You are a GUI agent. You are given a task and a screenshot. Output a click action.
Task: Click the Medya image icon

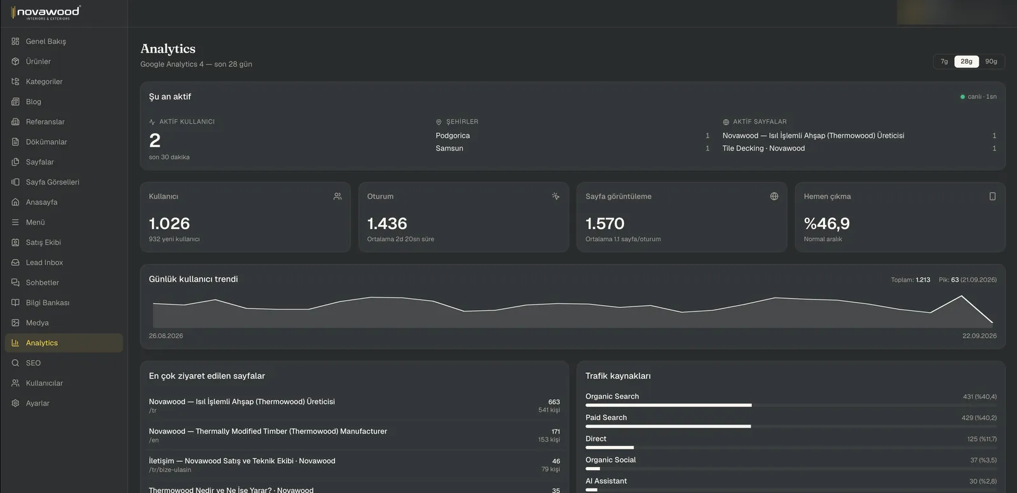(x=15, y=323)
